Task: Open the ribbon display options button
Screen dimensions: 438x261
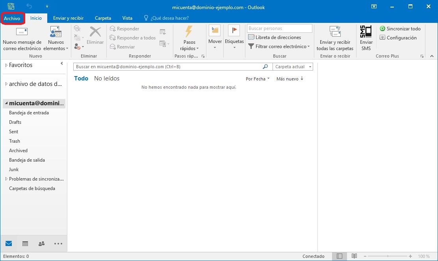Action: click(374, 6)
